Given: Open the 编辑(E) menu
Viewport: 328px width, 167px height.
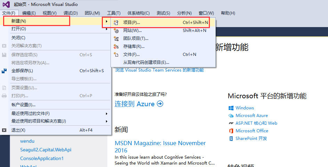Looking at the screenshot, I should (29, 13).
